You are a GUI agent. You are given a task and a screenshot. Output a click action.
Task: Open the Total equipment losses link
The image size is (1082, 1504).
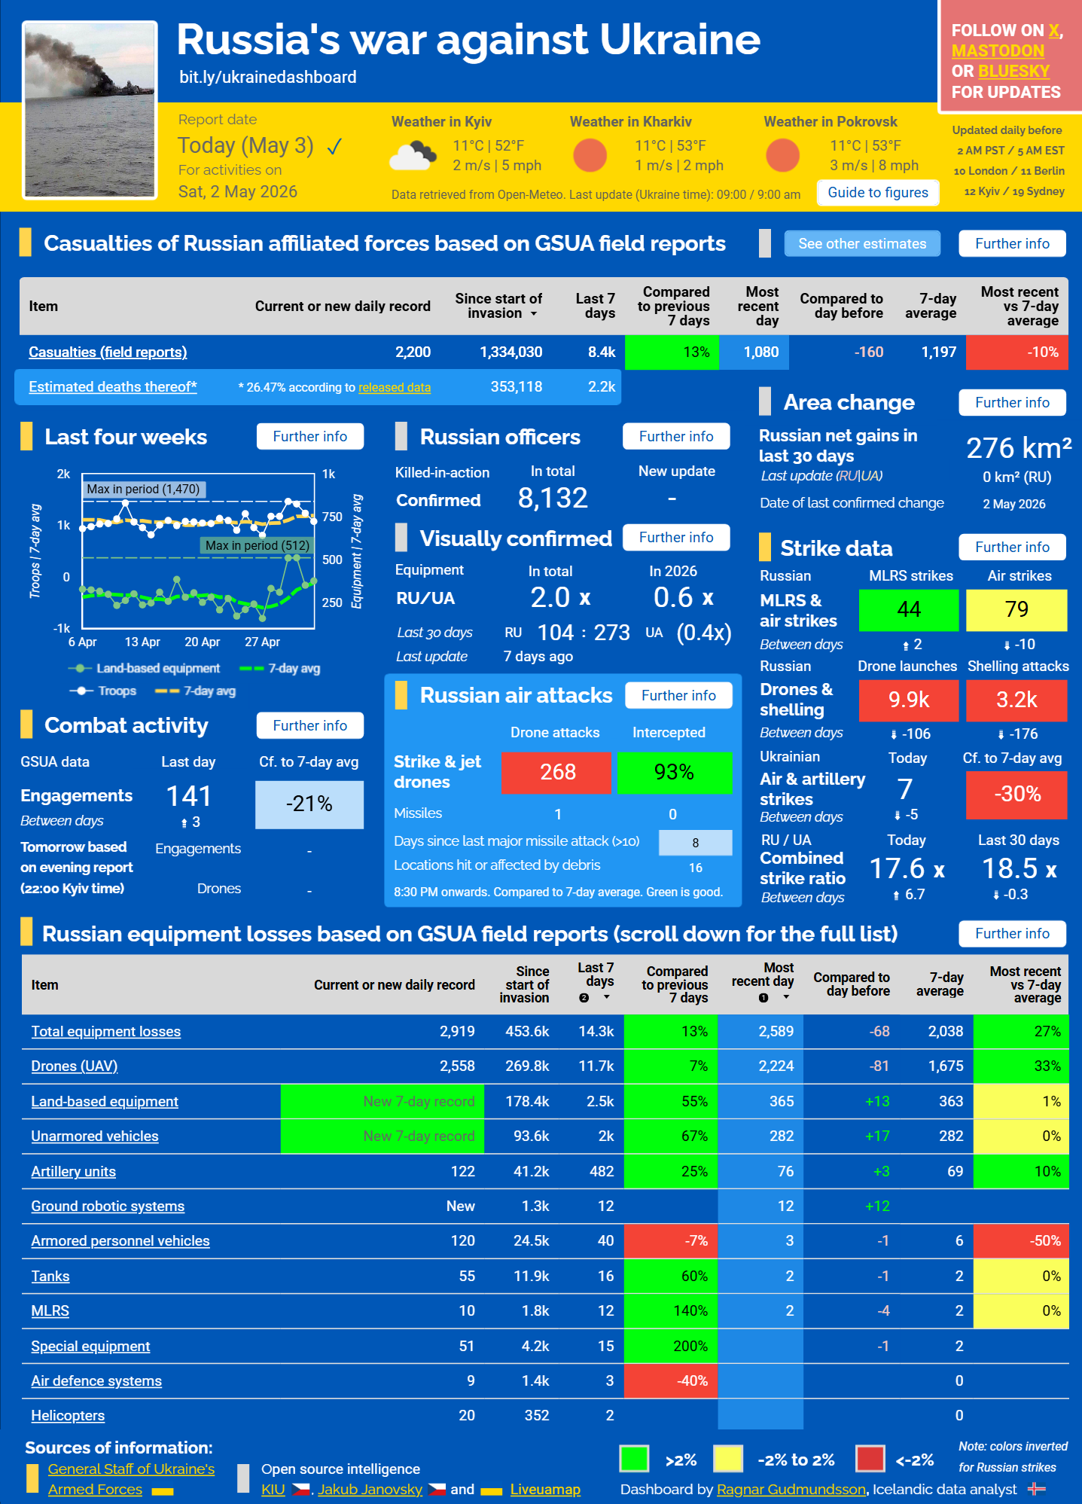tap(106, 1031)
